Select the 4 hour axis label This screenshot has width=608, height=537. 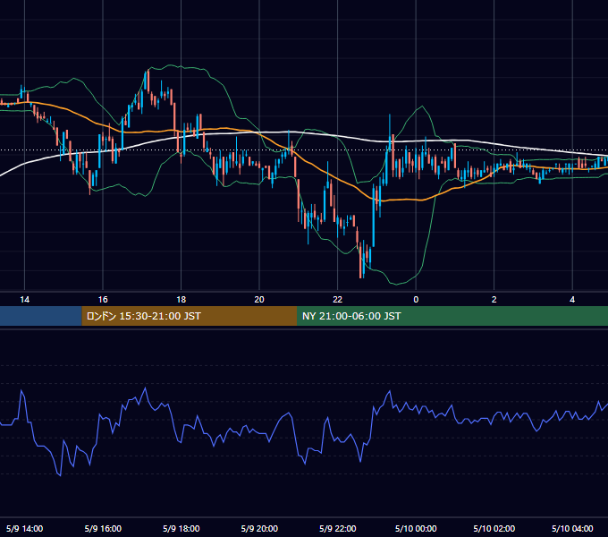(x=572, y=300)
